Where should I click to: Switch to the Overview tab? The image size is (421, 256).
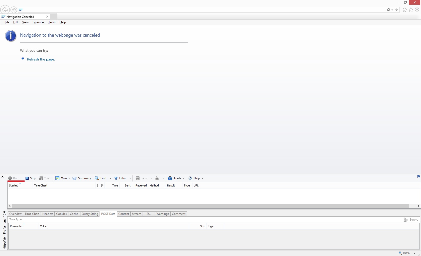point(16,214)
